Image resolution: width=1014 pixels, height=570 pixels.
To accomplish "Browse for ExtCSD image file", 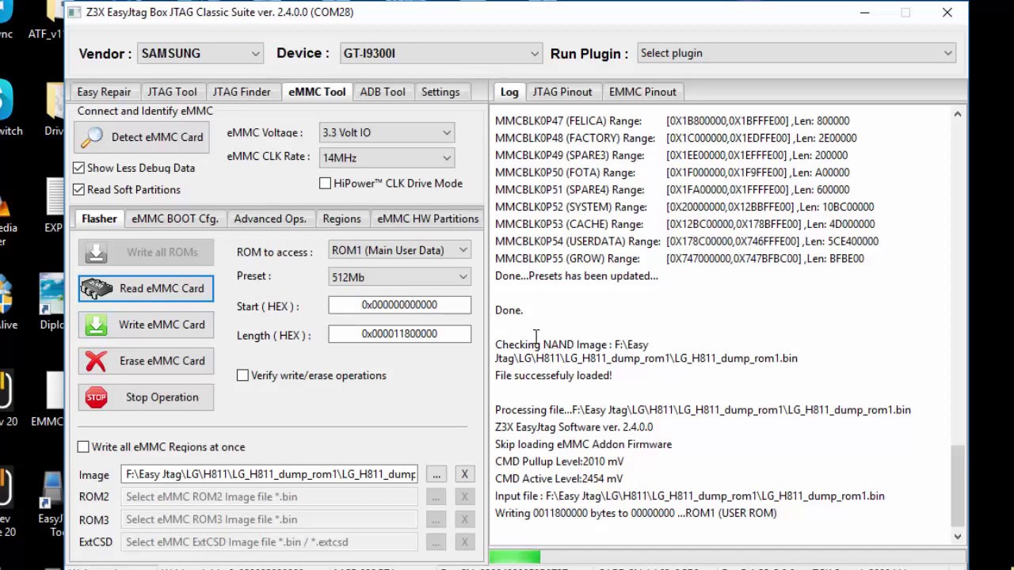I will pos(436,542).
